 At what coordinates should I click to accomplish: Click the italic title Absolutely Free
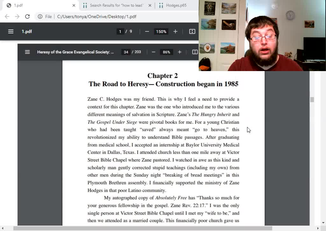pyautogui.click(x=171, y=198)
